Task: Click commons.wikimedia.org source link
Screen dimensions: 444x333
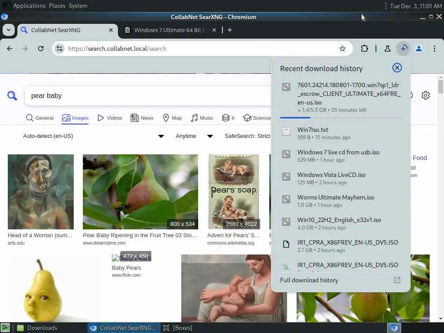Action: tap(231, 243)
